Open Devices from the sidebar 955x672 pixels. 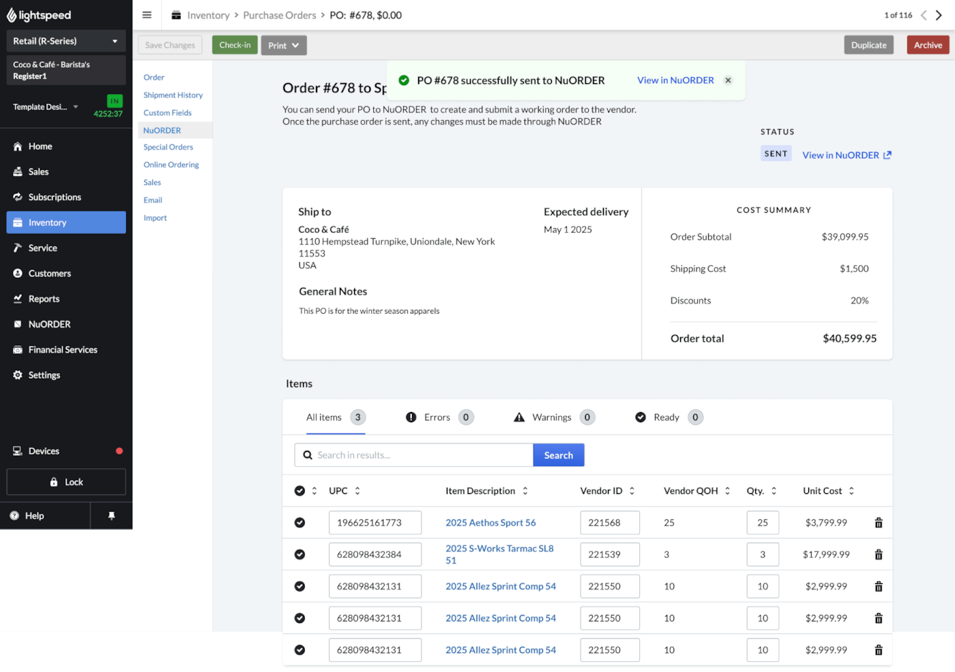(66, 451)
